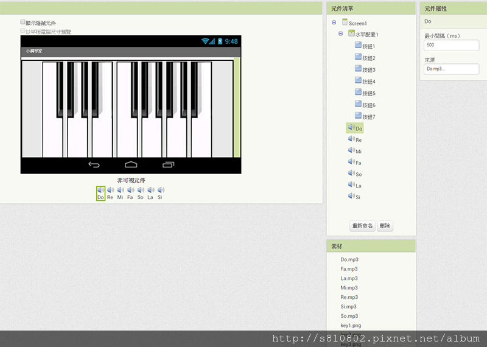Select the Si sound component in the tree
The height and width of the screenshot is (347, 487).
point(354,197)
